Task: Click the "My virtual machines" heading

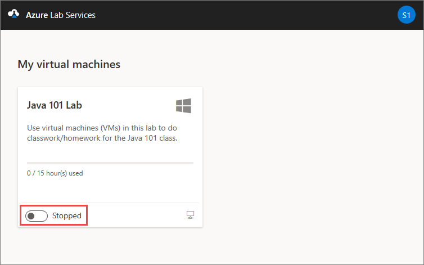Action: pos(69,65)
